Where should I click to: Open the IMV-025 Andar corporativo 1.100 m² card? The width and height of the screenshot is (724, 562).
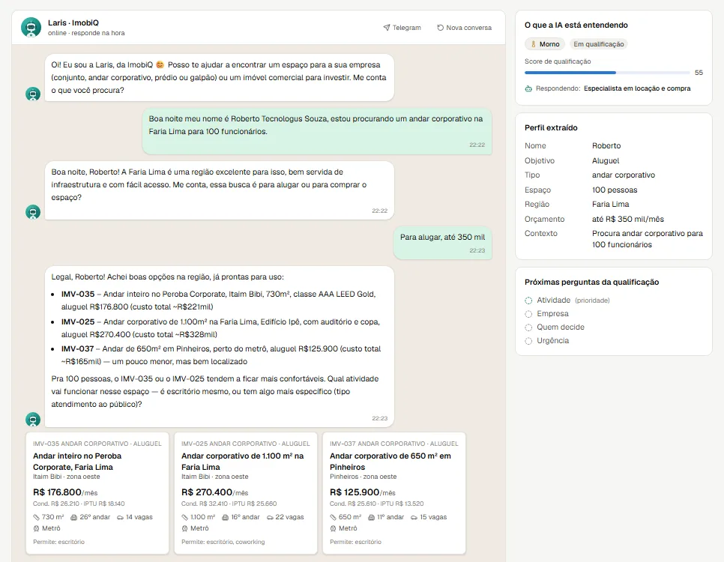pyautogui.click(x=246, y=493)
